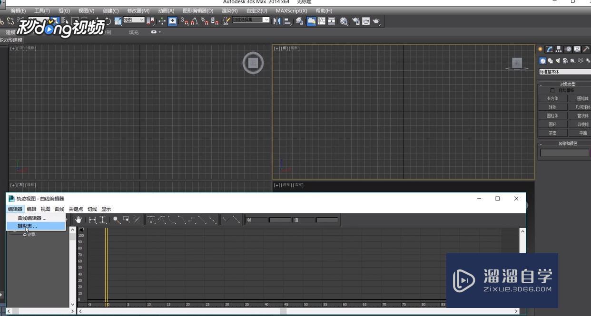Click the top viewport [+] menu label

[x=13, y=48]
